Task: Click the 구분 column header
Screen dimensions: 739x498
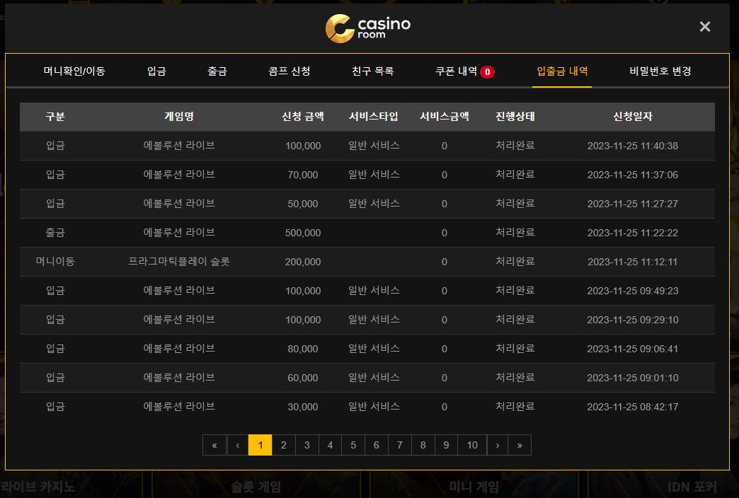Action: click(55, 117)
